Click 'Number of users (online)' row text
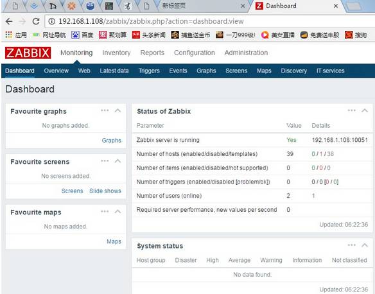This screenshot has width=375, height=294. point(169,196)
